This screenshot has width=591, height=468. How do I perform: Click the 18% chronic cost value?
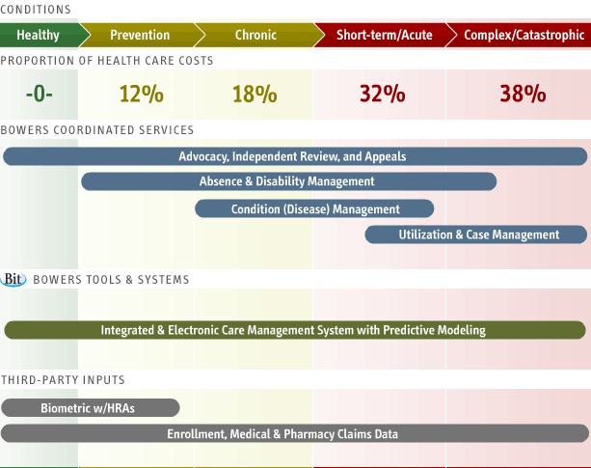pyautogui.click(x=255, y=94)
